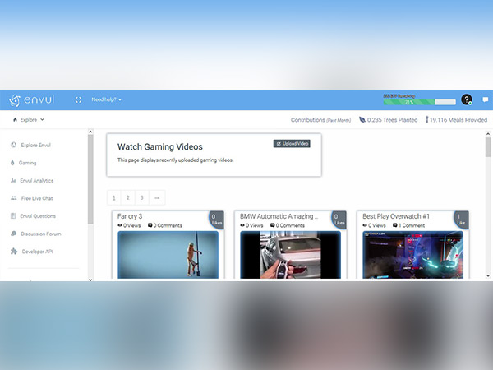Click the Envul Analytics chart icon
The image size is (493, 370).
(x=13, y=180)
